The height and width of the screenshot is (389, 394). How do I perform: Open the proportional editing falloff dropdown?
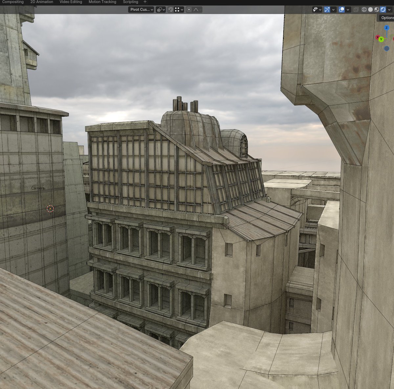tap(197, 10)
